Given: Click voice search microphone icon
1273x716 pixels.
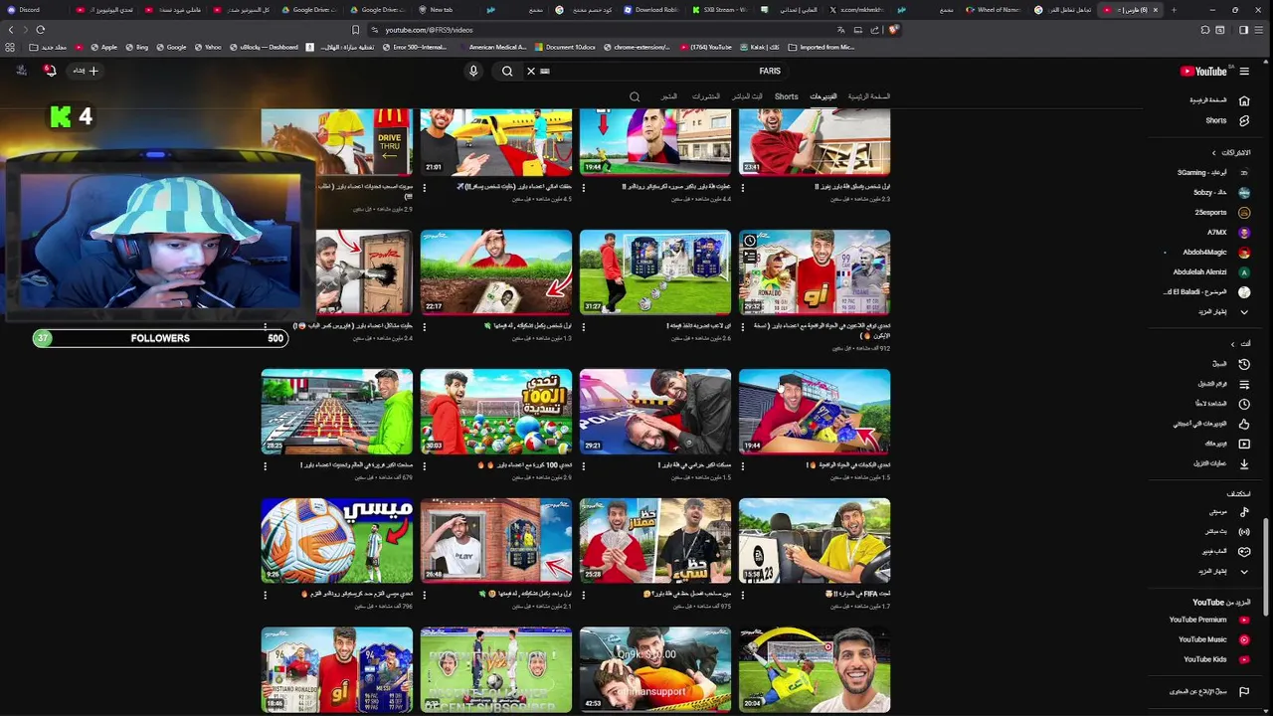Looking at the screenshot, I should 473,71.
